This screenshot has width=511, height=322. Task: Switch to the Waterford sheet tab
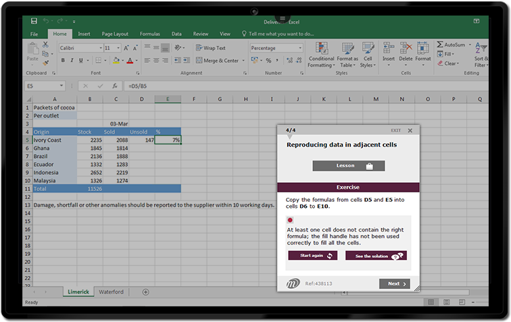coord(111,292)
